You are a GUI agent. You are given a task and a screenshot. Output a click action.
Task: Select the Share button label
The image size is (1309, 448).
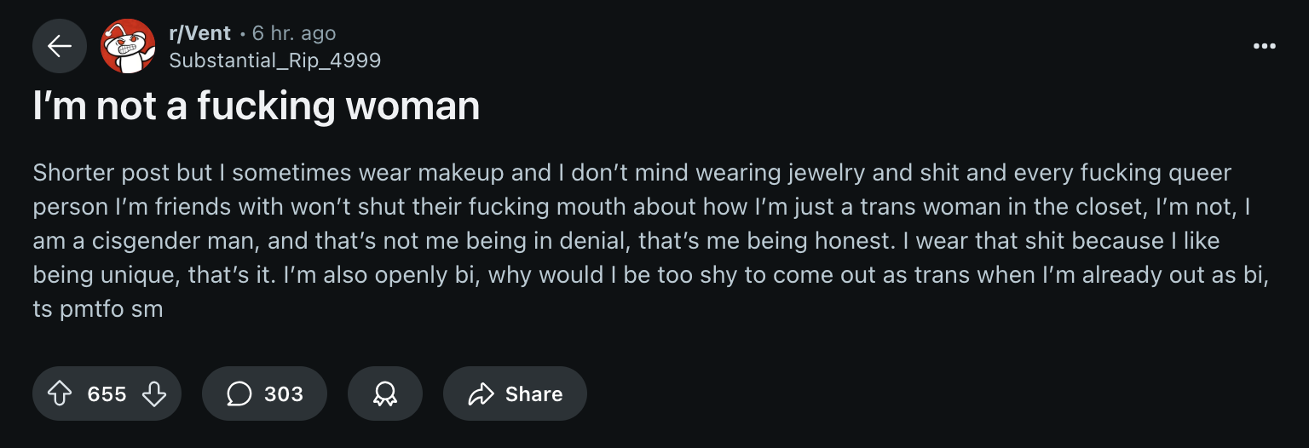pos(533,394)
